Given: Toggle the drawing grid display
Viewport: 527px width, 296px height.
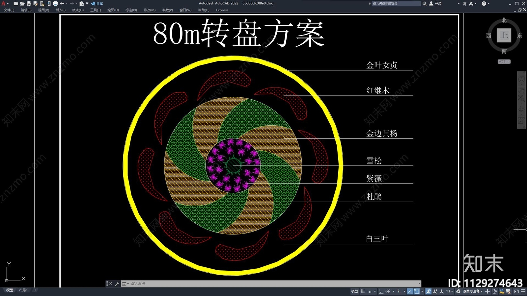Looking at the screenshot, I should [363, 291].
